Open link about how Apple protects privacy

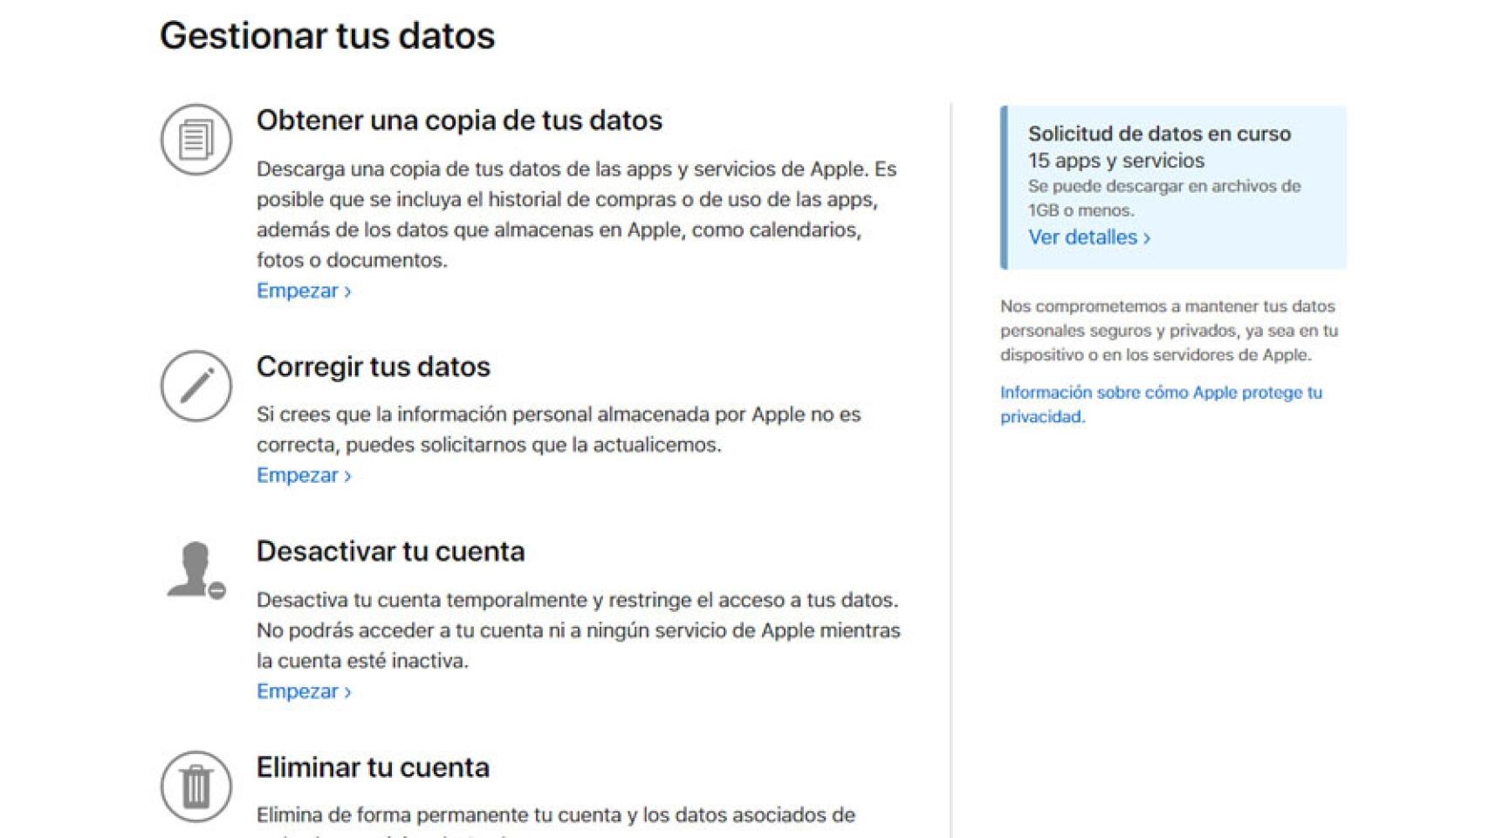tap(1161, 404)
